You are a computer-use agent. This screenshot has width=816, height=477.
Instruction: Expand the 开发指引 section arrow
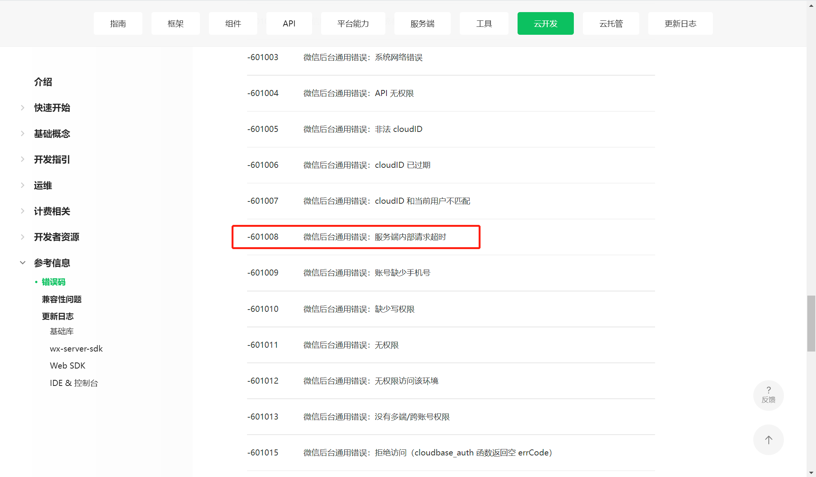[23, 159]
